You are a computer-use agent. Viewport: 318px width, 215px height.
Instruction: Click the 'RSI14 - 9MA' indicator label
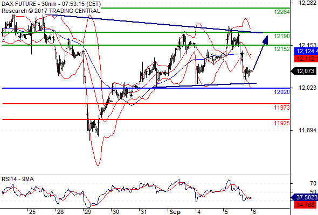coord(18,179)
